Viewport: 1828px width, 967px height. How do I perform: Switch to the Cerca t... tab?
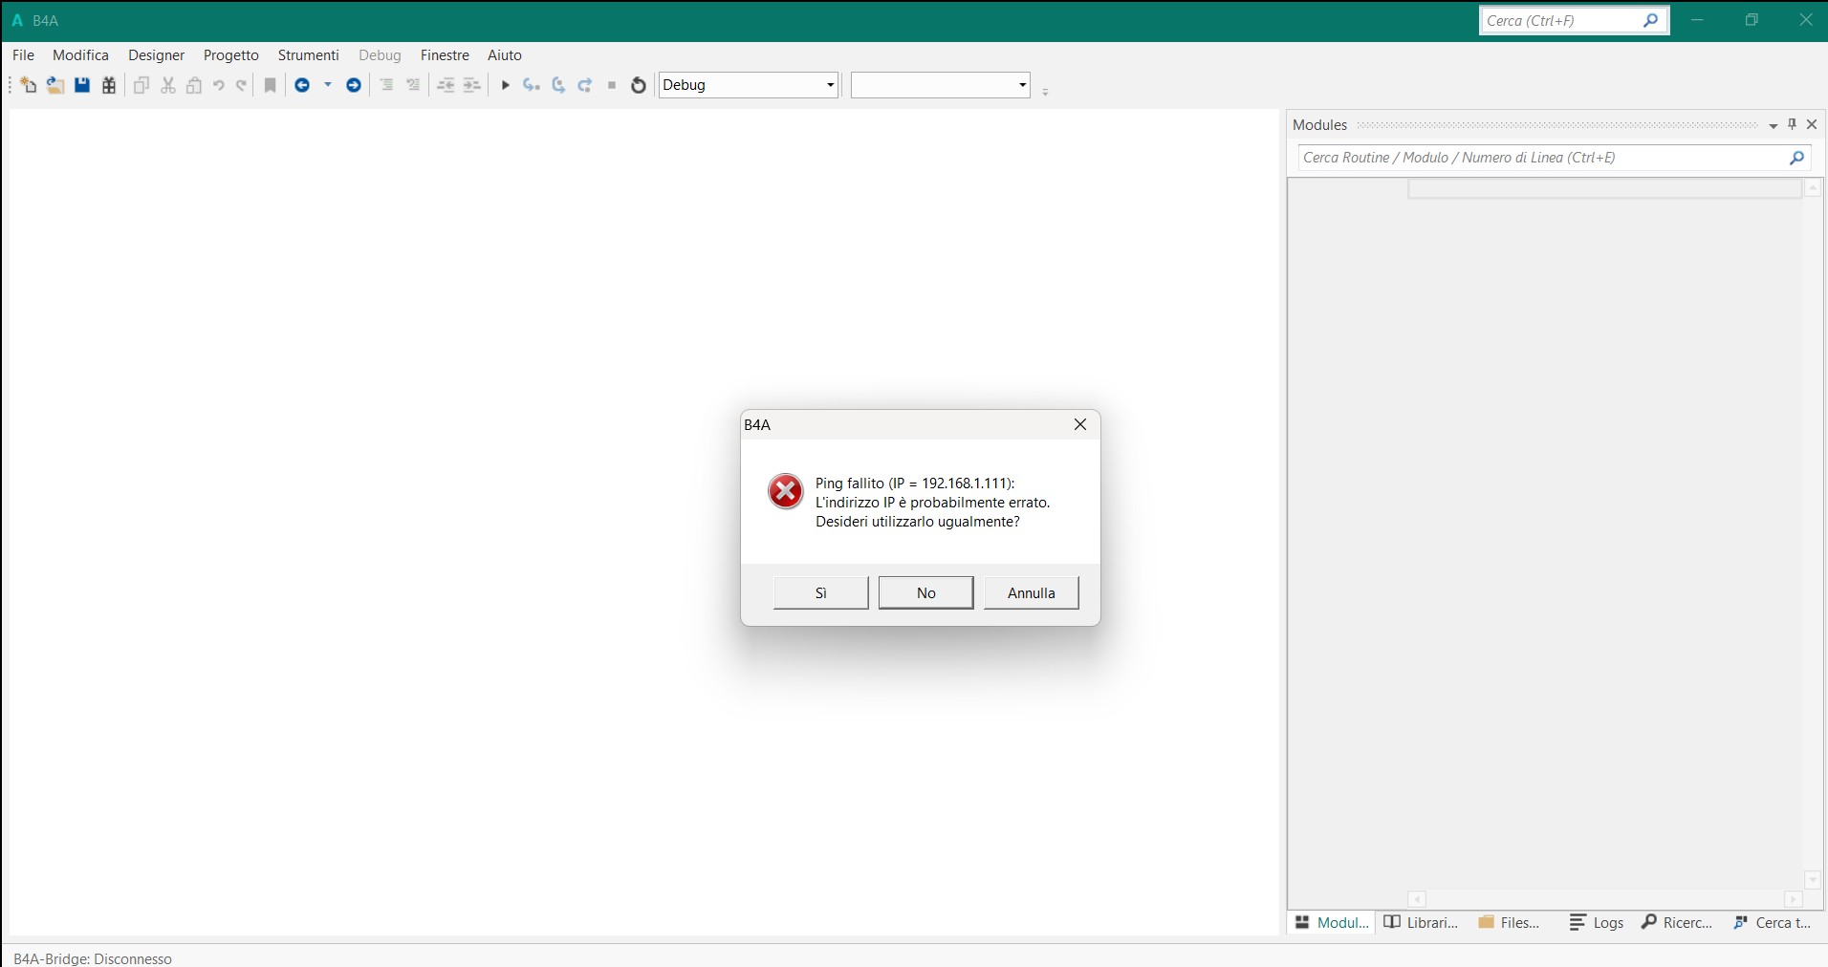[x=1774, y=923]
